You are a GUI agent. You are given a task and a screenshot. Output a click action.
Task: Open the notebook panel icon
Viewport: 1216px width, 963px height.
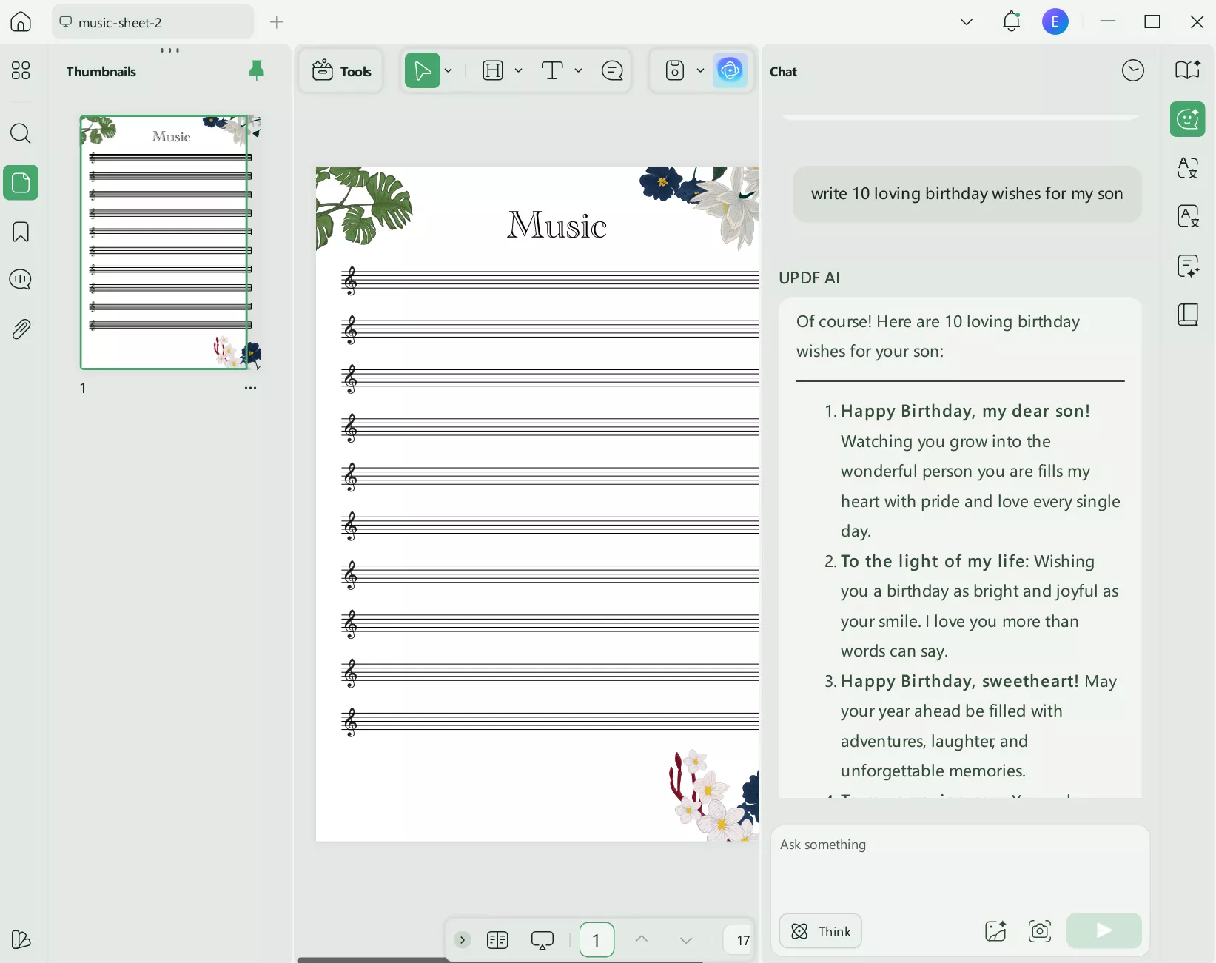tap(1188, 315)
